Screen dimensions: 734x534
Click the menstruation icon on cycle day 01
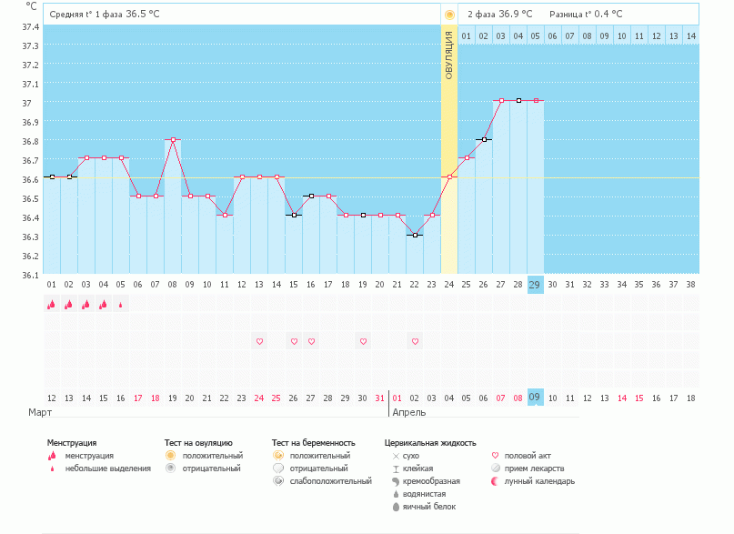pyautogui.click(x=52, y=305)
